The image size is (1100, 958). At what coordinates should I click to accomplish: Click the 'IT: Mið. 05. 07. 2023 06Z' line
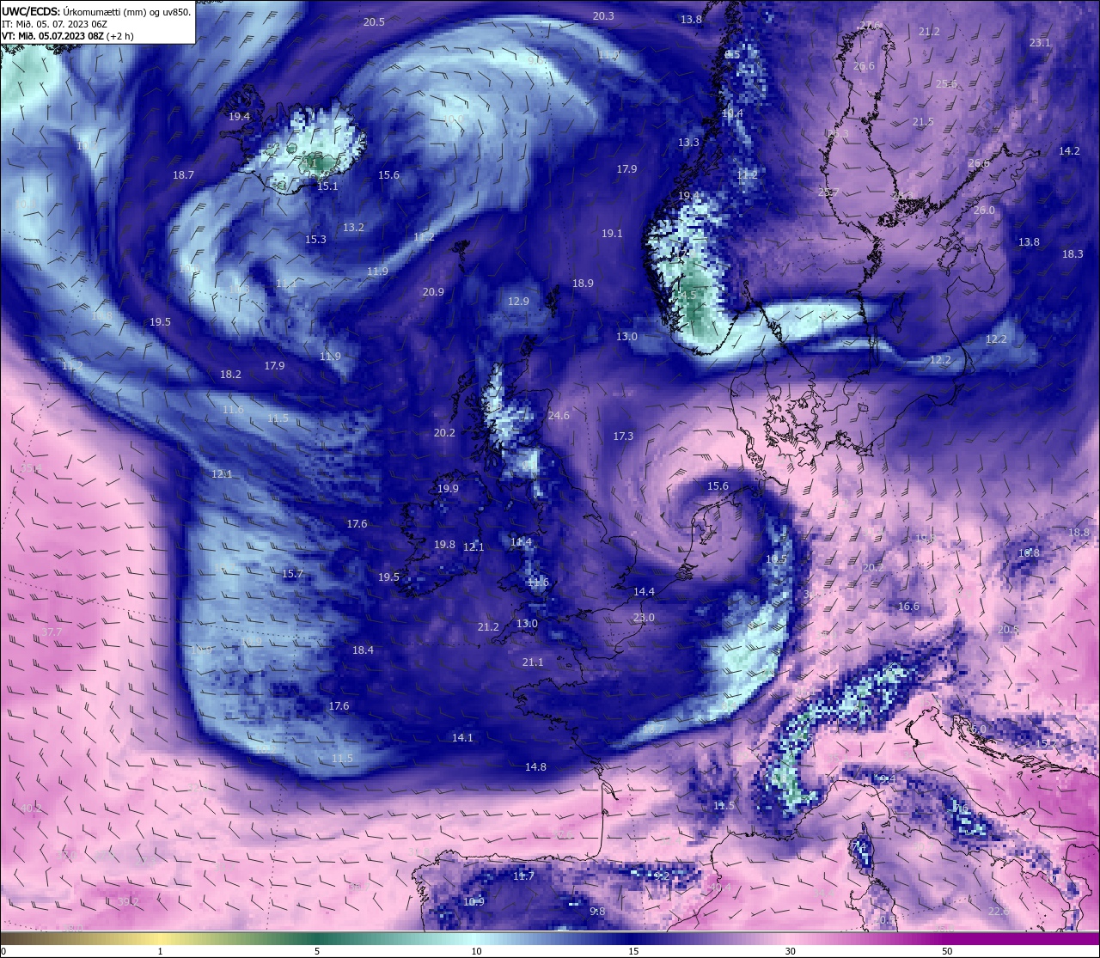pos(54,24)
